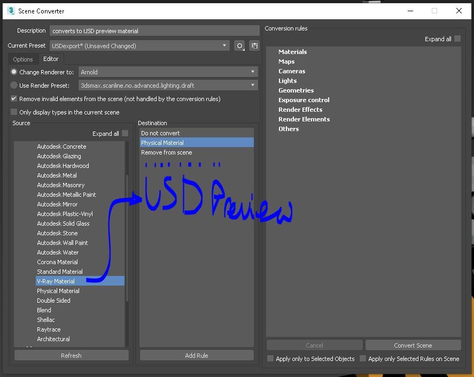Expand the Geometries conversion rules
Screen dimensions: 474x377
click(x=296, y=90)
